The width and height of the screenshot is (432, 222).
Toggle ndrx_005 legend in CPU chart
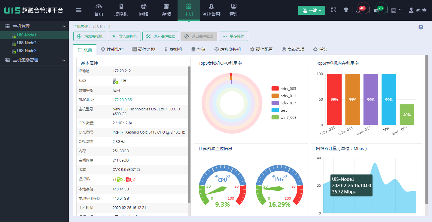tap(284, 88)
